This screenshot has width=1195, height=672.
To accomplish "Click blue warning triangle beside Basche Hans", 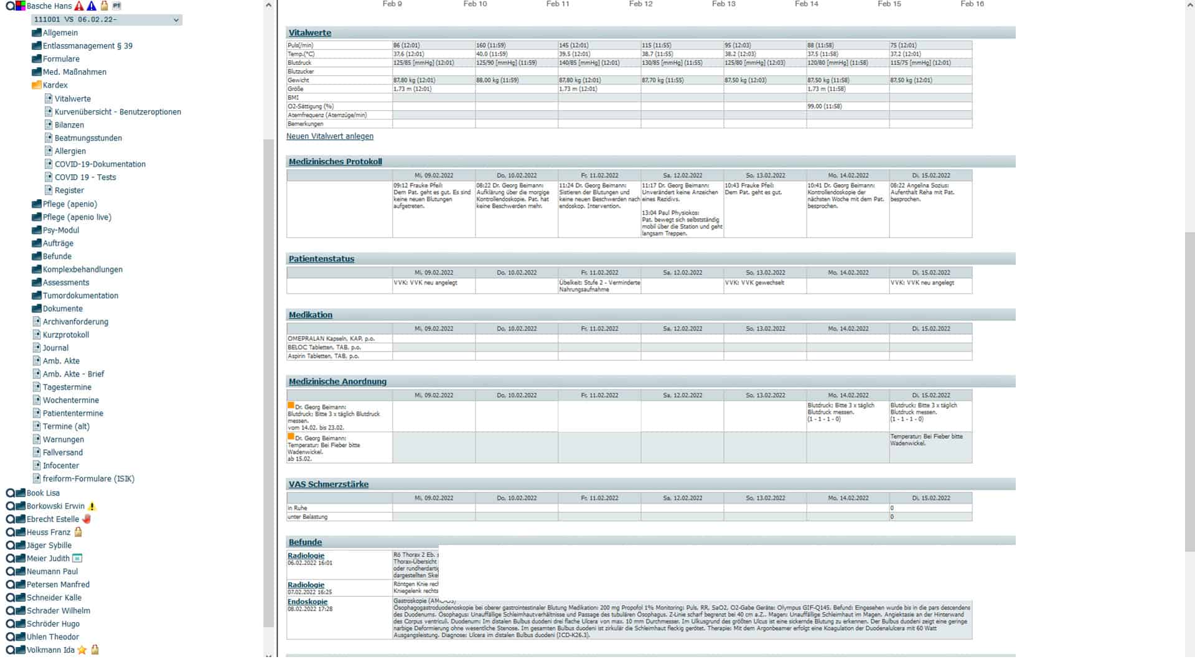I will pos(91,6).
